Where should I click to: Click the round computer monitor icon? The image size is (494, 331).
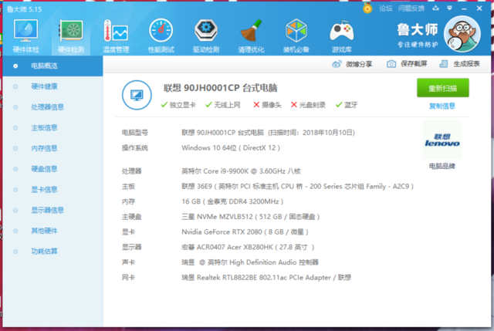tap(137, 95)
